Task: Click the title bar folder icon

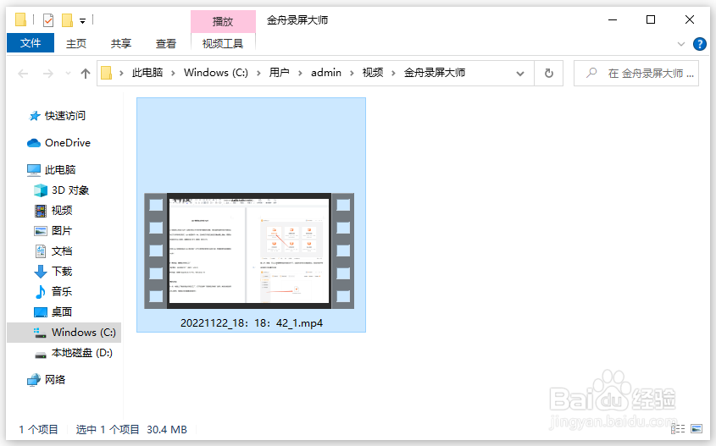Action: [20, 20]
